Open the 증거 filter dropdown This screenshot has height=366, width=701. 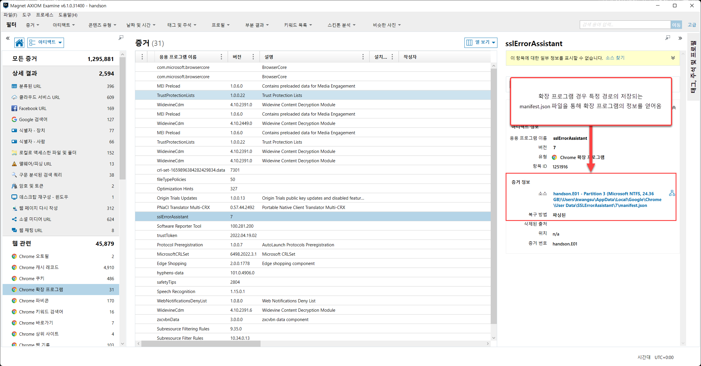(x=32, y=25)
